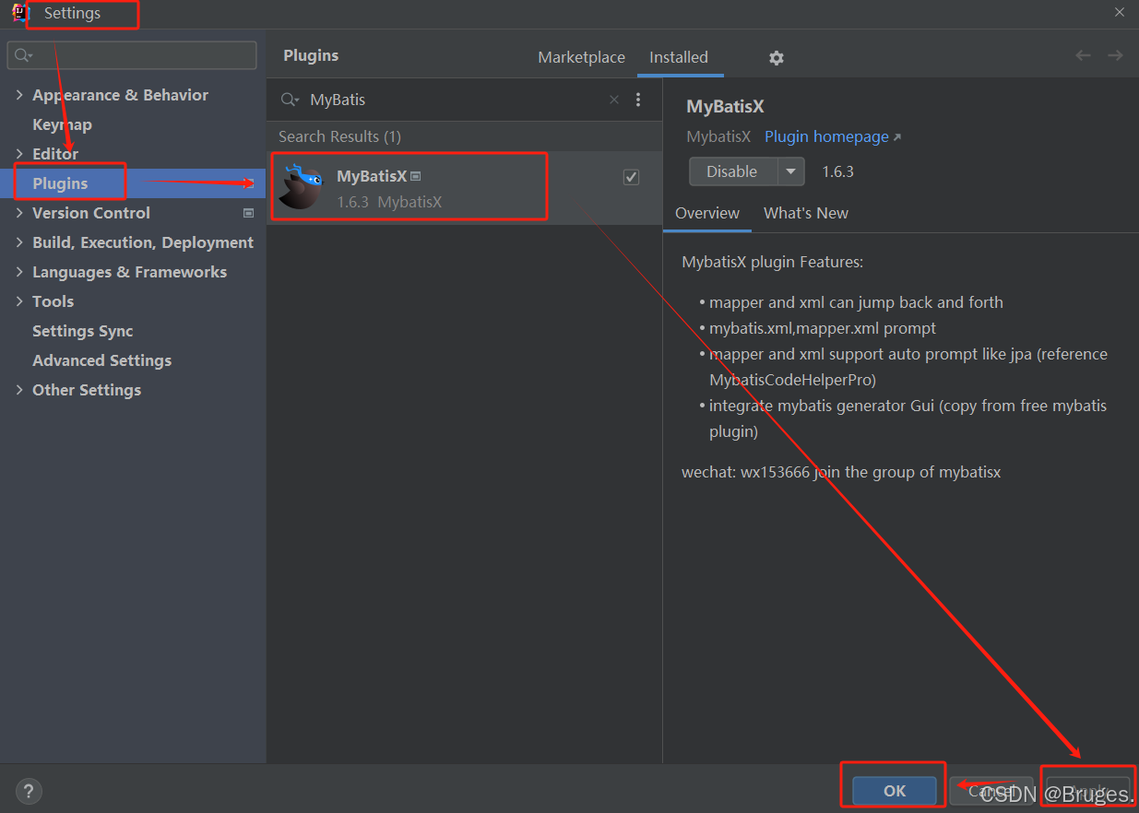Expand Build, Execution, Deployment section
The image size is (1139, 813).
pyautogui.click(x=19, y=242)
